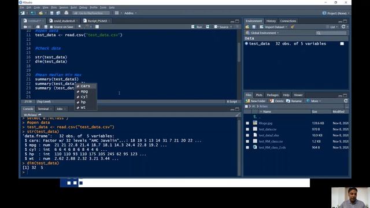Open the Source button dropdown arrow
370x208 pixels.
click(x=231, y=27)
